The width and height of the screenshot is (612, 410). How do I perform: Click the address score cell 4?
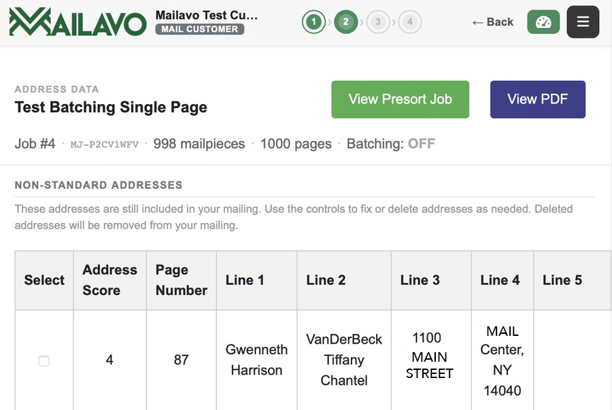coord(109,360)
